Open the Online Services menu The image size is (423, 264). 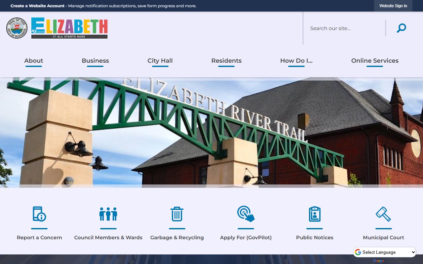point(375,61)
